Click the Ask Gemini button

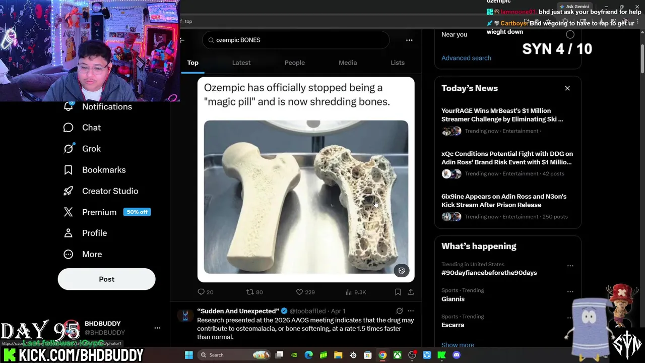click(x=573, y=7)
